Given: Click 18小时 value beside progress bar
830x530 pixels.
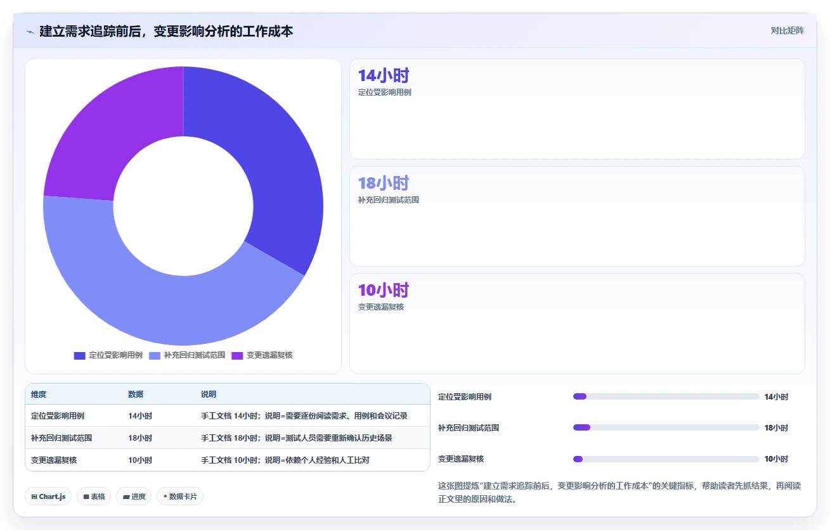Looking at the screenshot, I should (x=776, y=428).
